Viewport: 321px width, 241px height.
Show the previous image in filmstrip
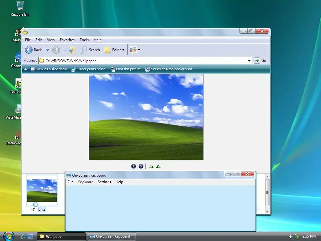(134, 166)
